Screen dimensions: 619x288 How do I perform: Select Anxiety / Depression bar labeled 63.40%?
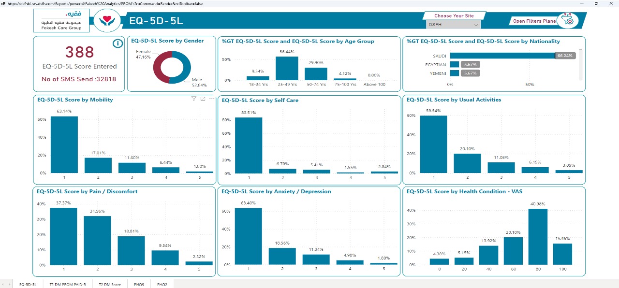tap(249, 236)
